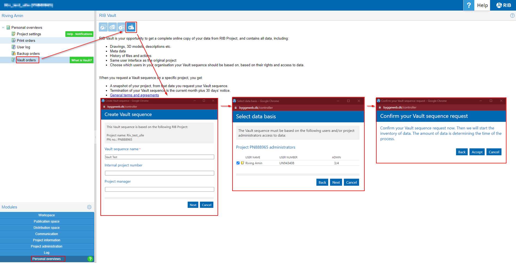
Task: Click the first toolbar icon with pencil
Action: 103,27
